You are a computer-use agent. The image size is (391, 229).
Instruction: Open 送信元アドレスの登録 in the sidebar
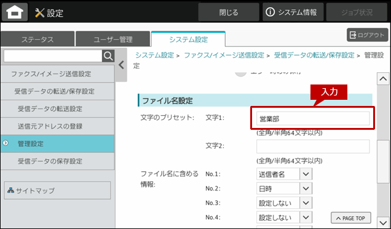pyautogui.click(x=57, y=126)
